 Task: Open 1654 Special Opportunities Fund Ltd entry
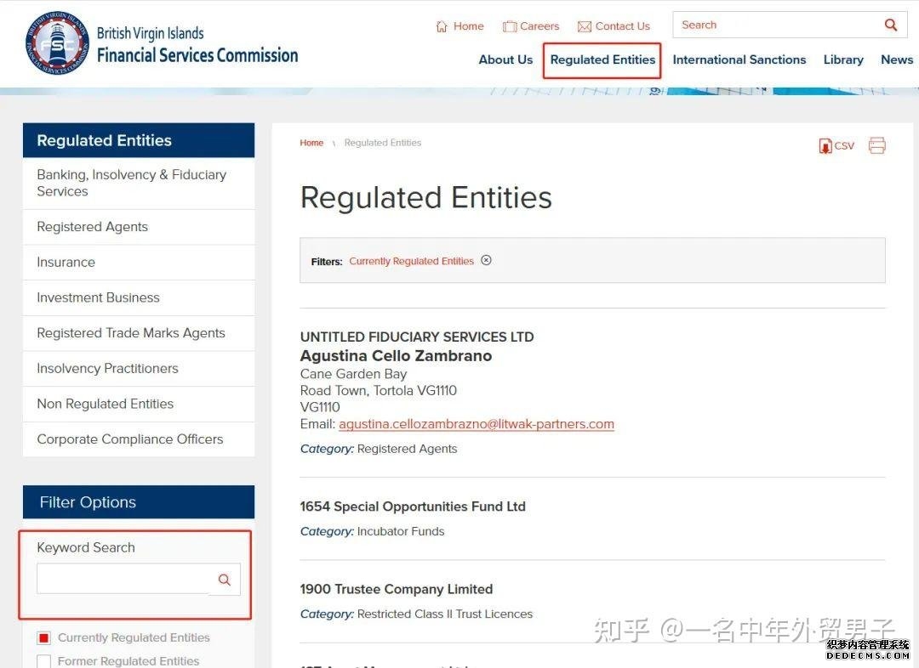click(x=413, y=507)
